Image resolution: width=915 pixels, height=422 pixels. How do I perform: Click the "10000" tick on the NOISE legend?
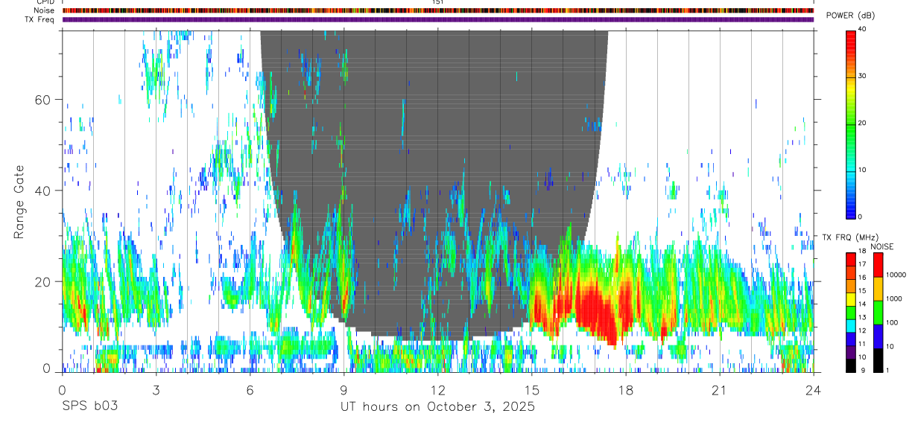click(894, 275)
